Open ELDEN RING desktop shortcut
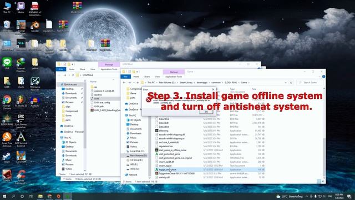Image resolution: width=355 pixels, height=200 pixels. (7, 120)
